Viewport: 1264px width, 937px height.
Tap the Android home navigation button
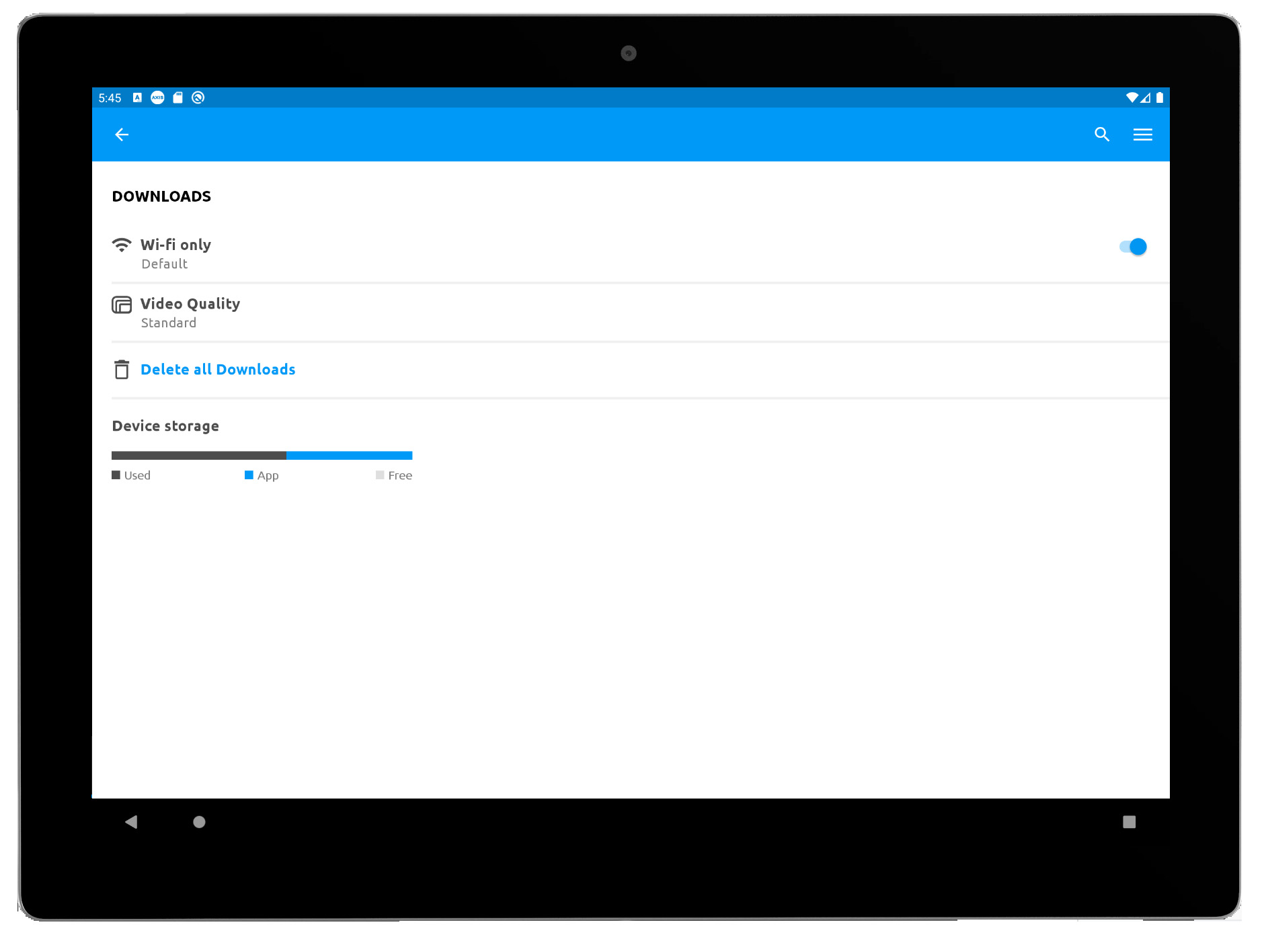199,822
